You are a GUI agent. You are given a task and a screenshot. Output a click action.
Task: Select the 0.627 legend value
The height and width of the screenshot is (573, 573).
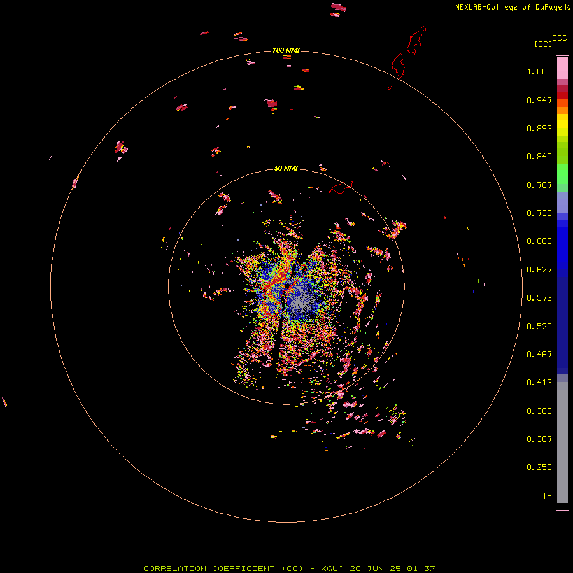coord(539,270)
